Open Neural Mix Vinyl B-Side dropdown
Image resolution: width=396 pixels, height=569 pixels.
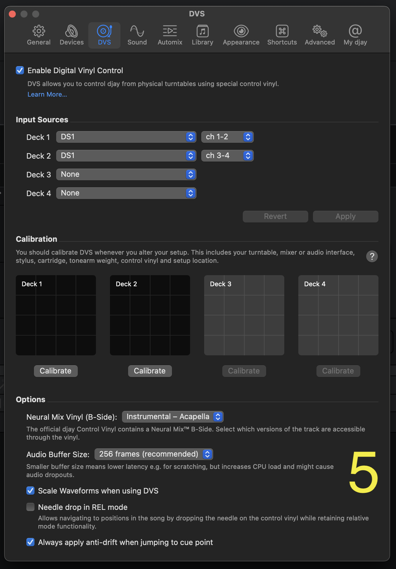click(x=173, y=417)
